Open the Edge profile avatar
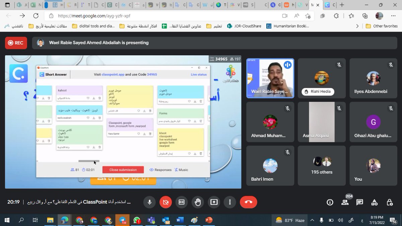Screen dimensions: 402x226 pos(379,16)
